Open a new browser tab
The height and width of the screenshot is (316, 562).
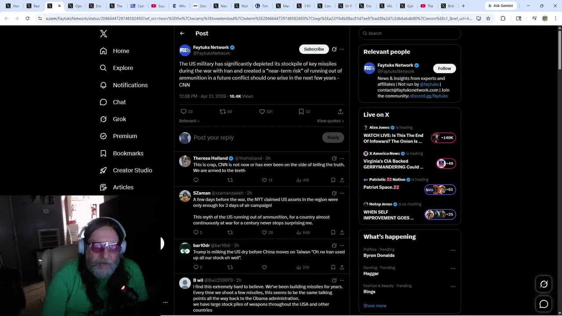click(463, 6)
